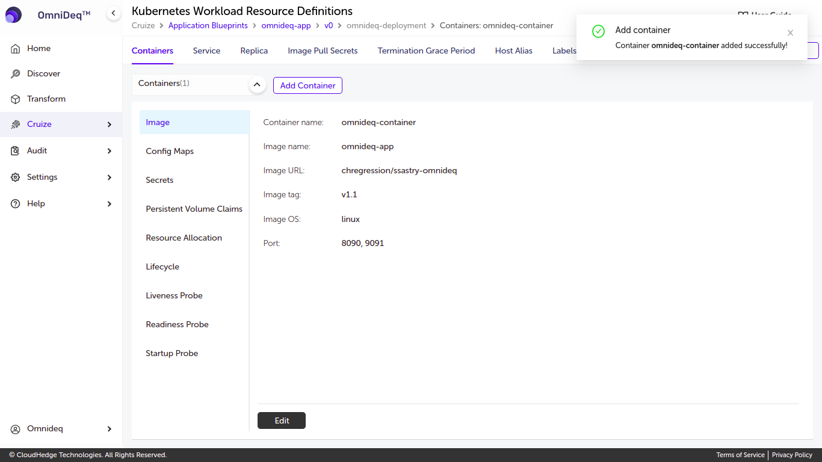The height and width of the screenshot is (462, 822).
Task: Select Secrets section
Action: coord(194,180)
